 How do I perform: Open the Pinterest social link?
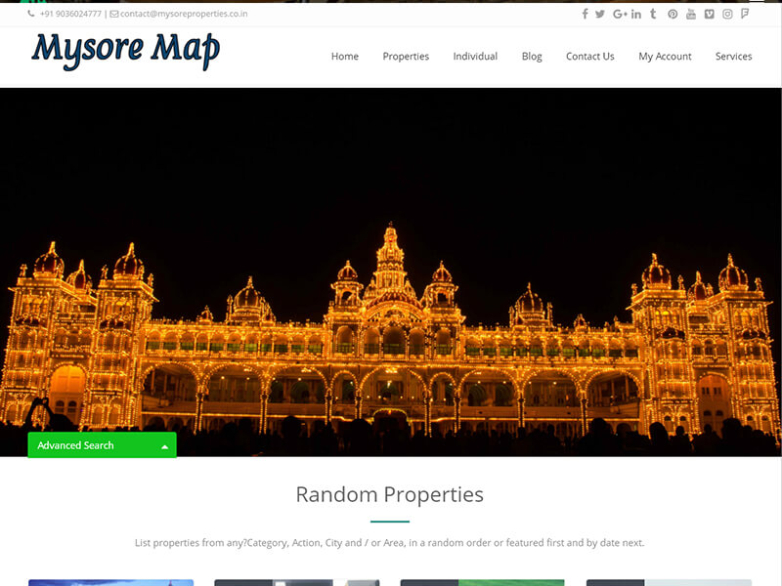tap(673, 14)
